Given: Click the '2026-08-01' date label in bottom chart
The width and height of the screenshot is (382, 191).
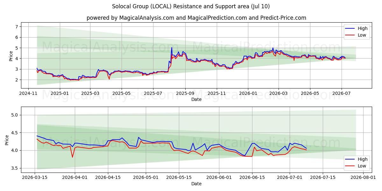Looking at the screenshot, I should tap(363, 178).
